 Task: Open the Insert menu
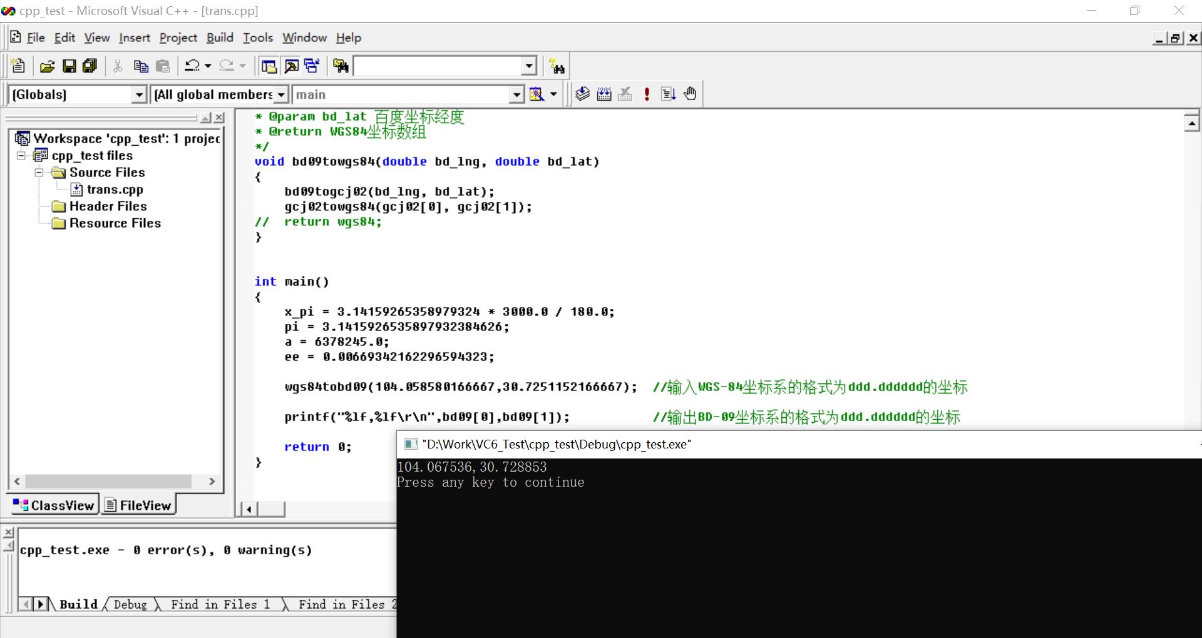(135, 38)
